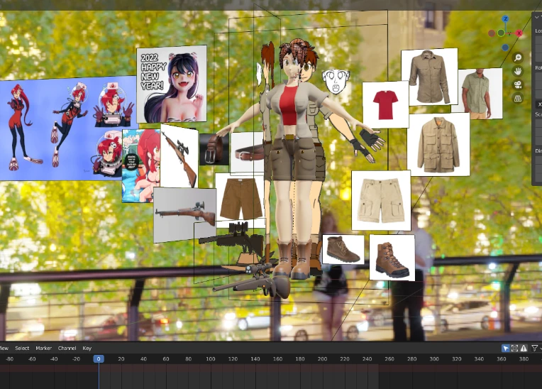Open the timeline filter funnel dropdown
Viewport: 542px width, 389px height.
coord(536,349)
